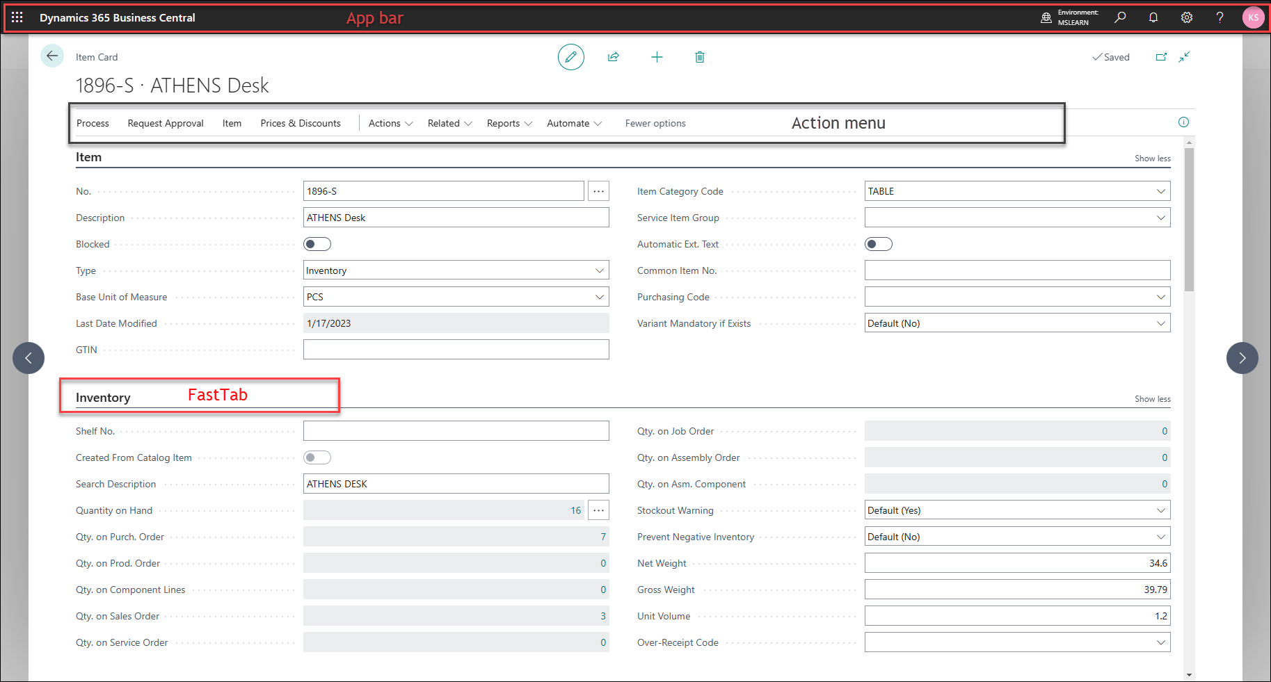Click the GTIN input field
Screen dimensions: 1271x682
pyautogui.click(x=456, y=350)
